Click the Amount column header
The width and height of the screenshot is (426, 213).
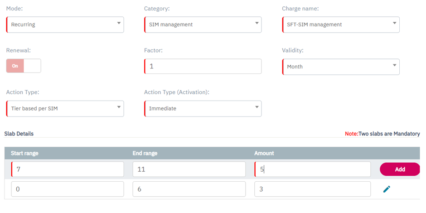[x=264, y=153]
